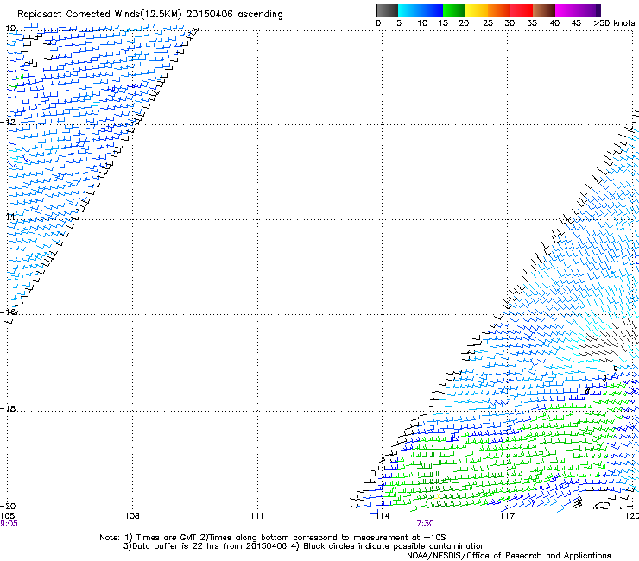639x561 pixels.
Task: Click the '35' legend scale label
Action: click(x=532, y=22)
